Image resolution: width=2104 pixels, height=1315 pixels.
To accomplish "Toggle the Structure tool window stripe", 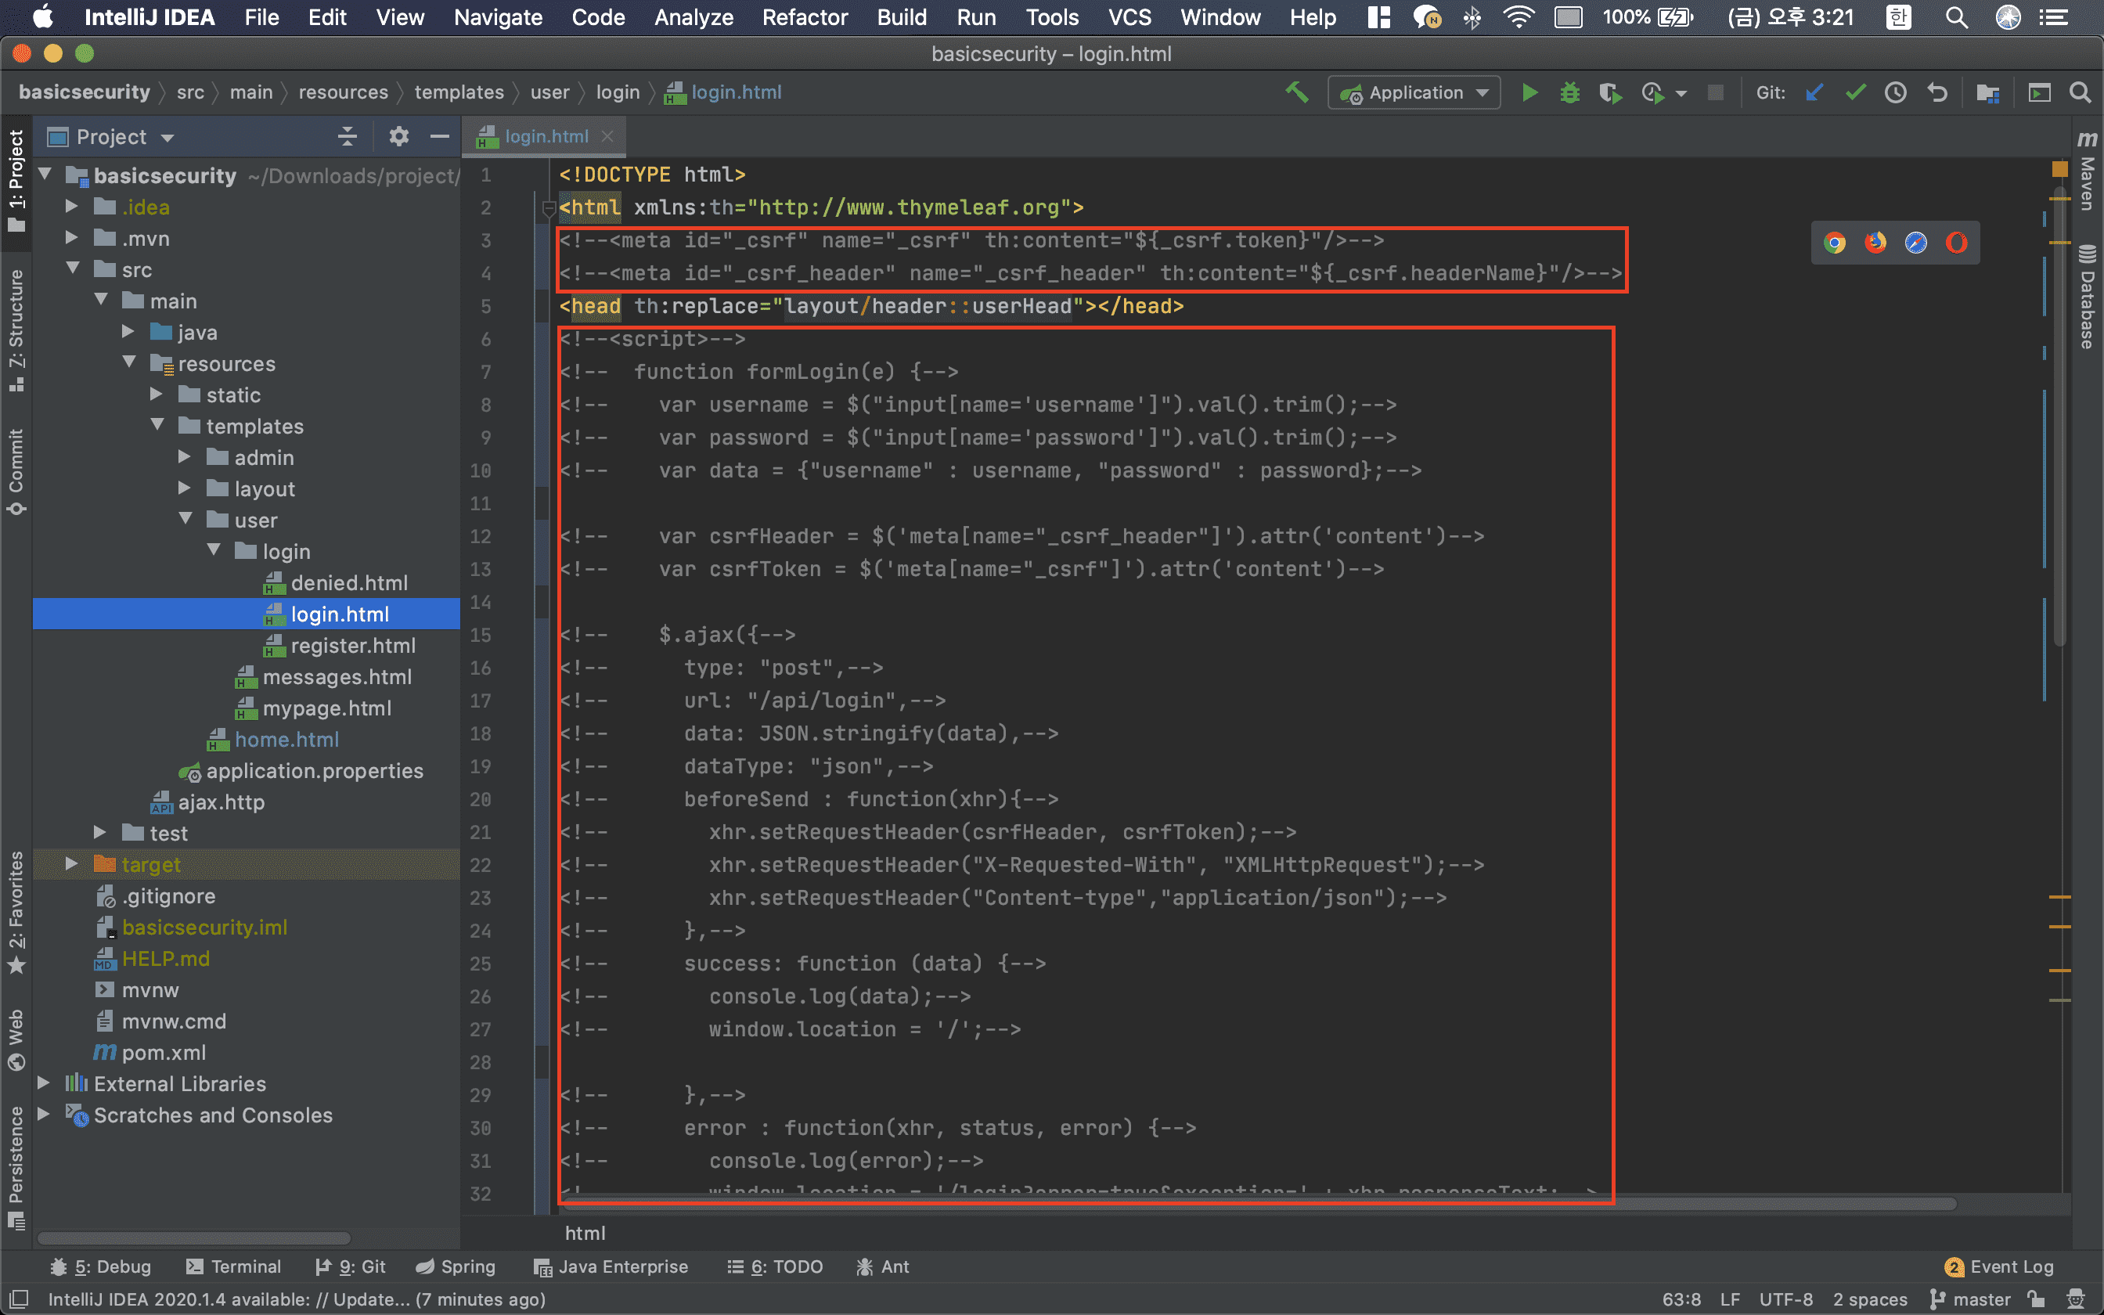I will [x=16, y=329].
